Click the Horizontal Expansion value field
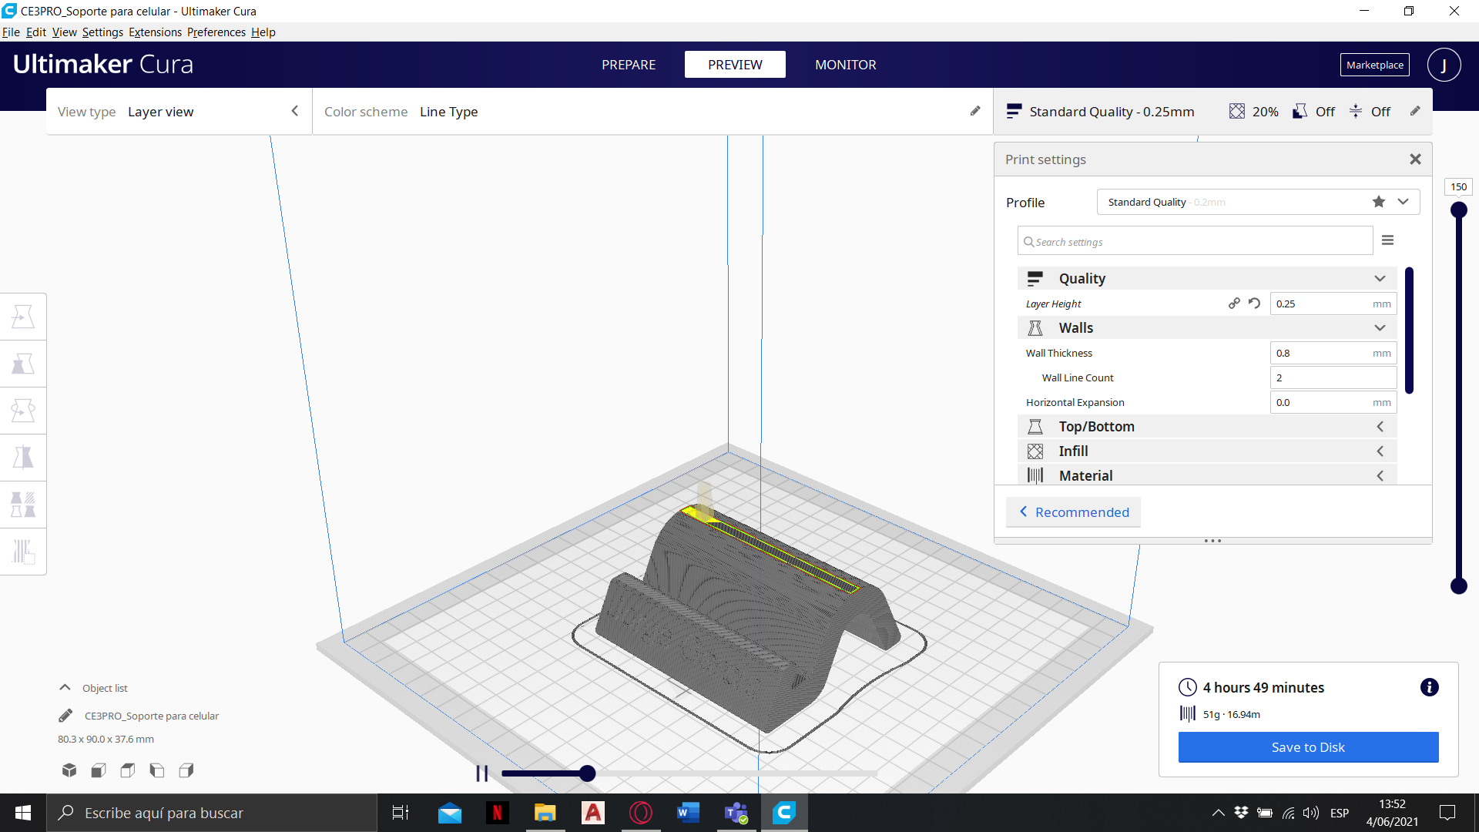Image resolution: width=1479 pixels, height=832 pixels. 1333,402
